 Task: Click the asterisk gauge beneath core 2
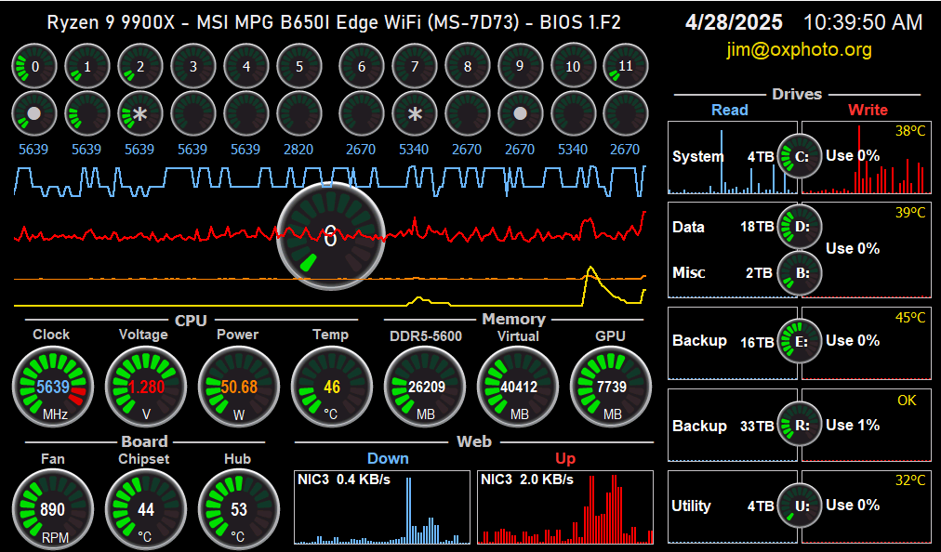(139, 113)
